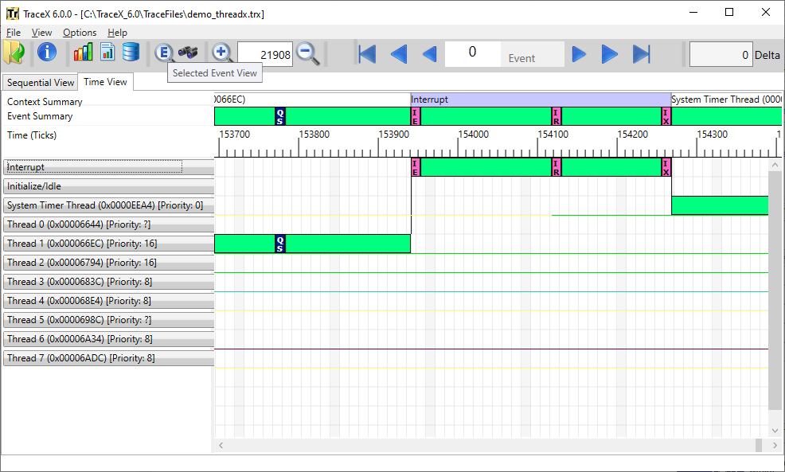Viewport: 785px width, 472px height.
Task: Click the Selected Event View icon
Action: [164, 53]
